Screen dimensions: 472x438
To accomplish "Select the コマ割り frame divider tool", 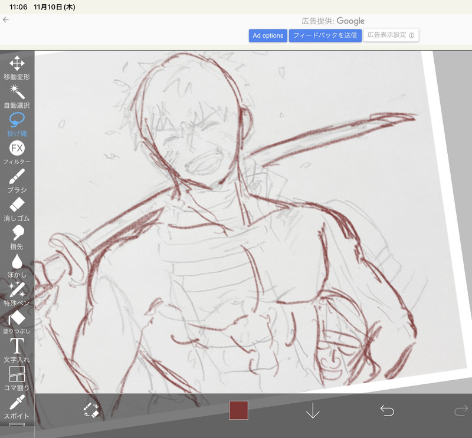I will [x=17, y=378].
